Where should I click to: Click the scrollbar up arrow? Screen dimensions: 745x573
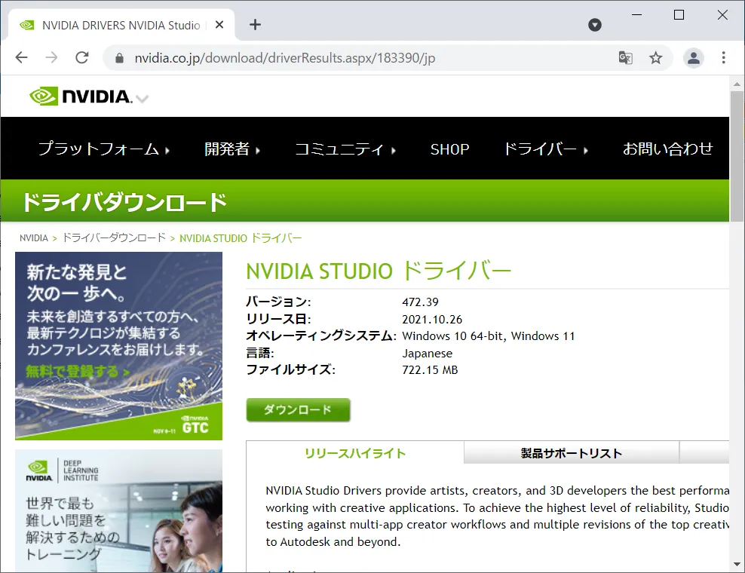[737, 84]
